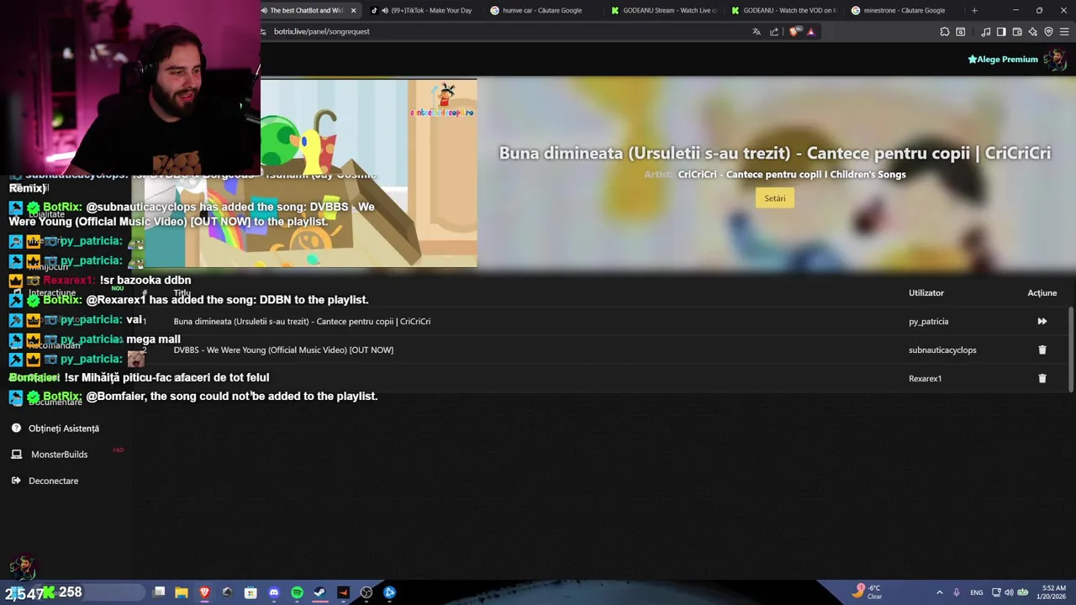Open the browser extensions puzzle icon

pos(945,32)
